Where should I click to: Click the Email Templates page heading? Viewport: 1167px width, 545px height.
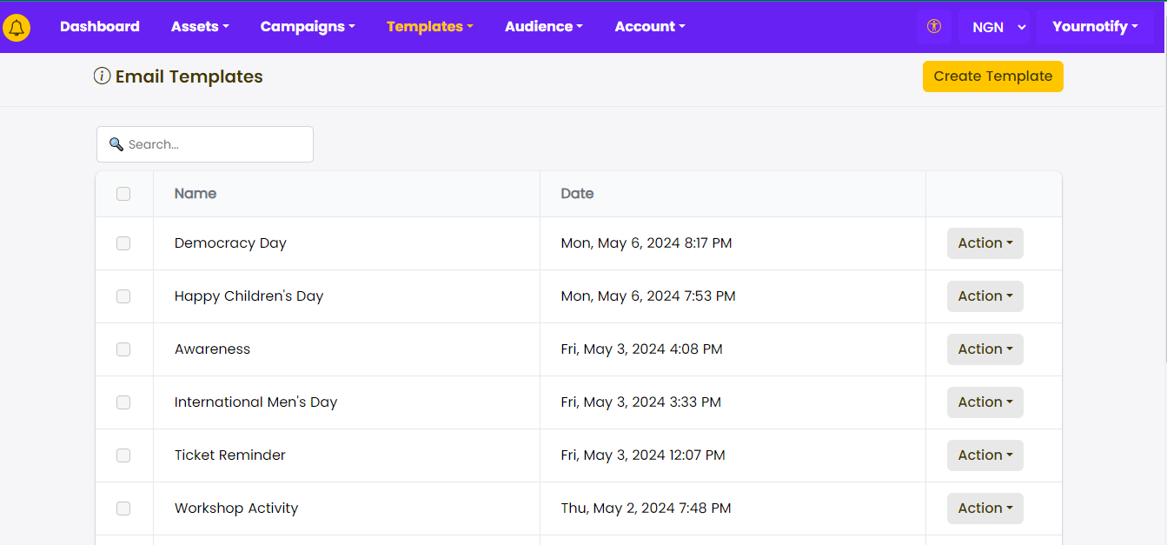(x=189, y=76)
